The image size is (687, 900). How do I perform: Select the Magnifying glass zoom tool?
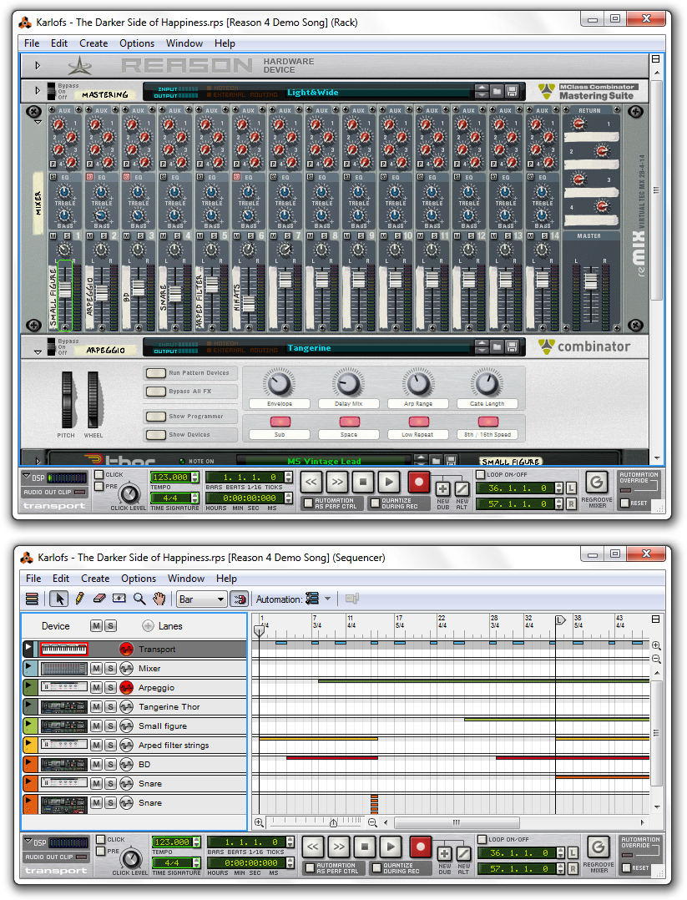(x=139, y=599)
